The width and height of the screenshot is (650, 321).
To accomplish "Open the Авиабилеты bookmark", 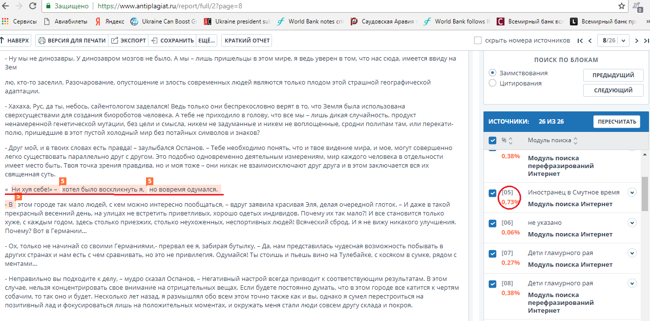I will (66, 21).
